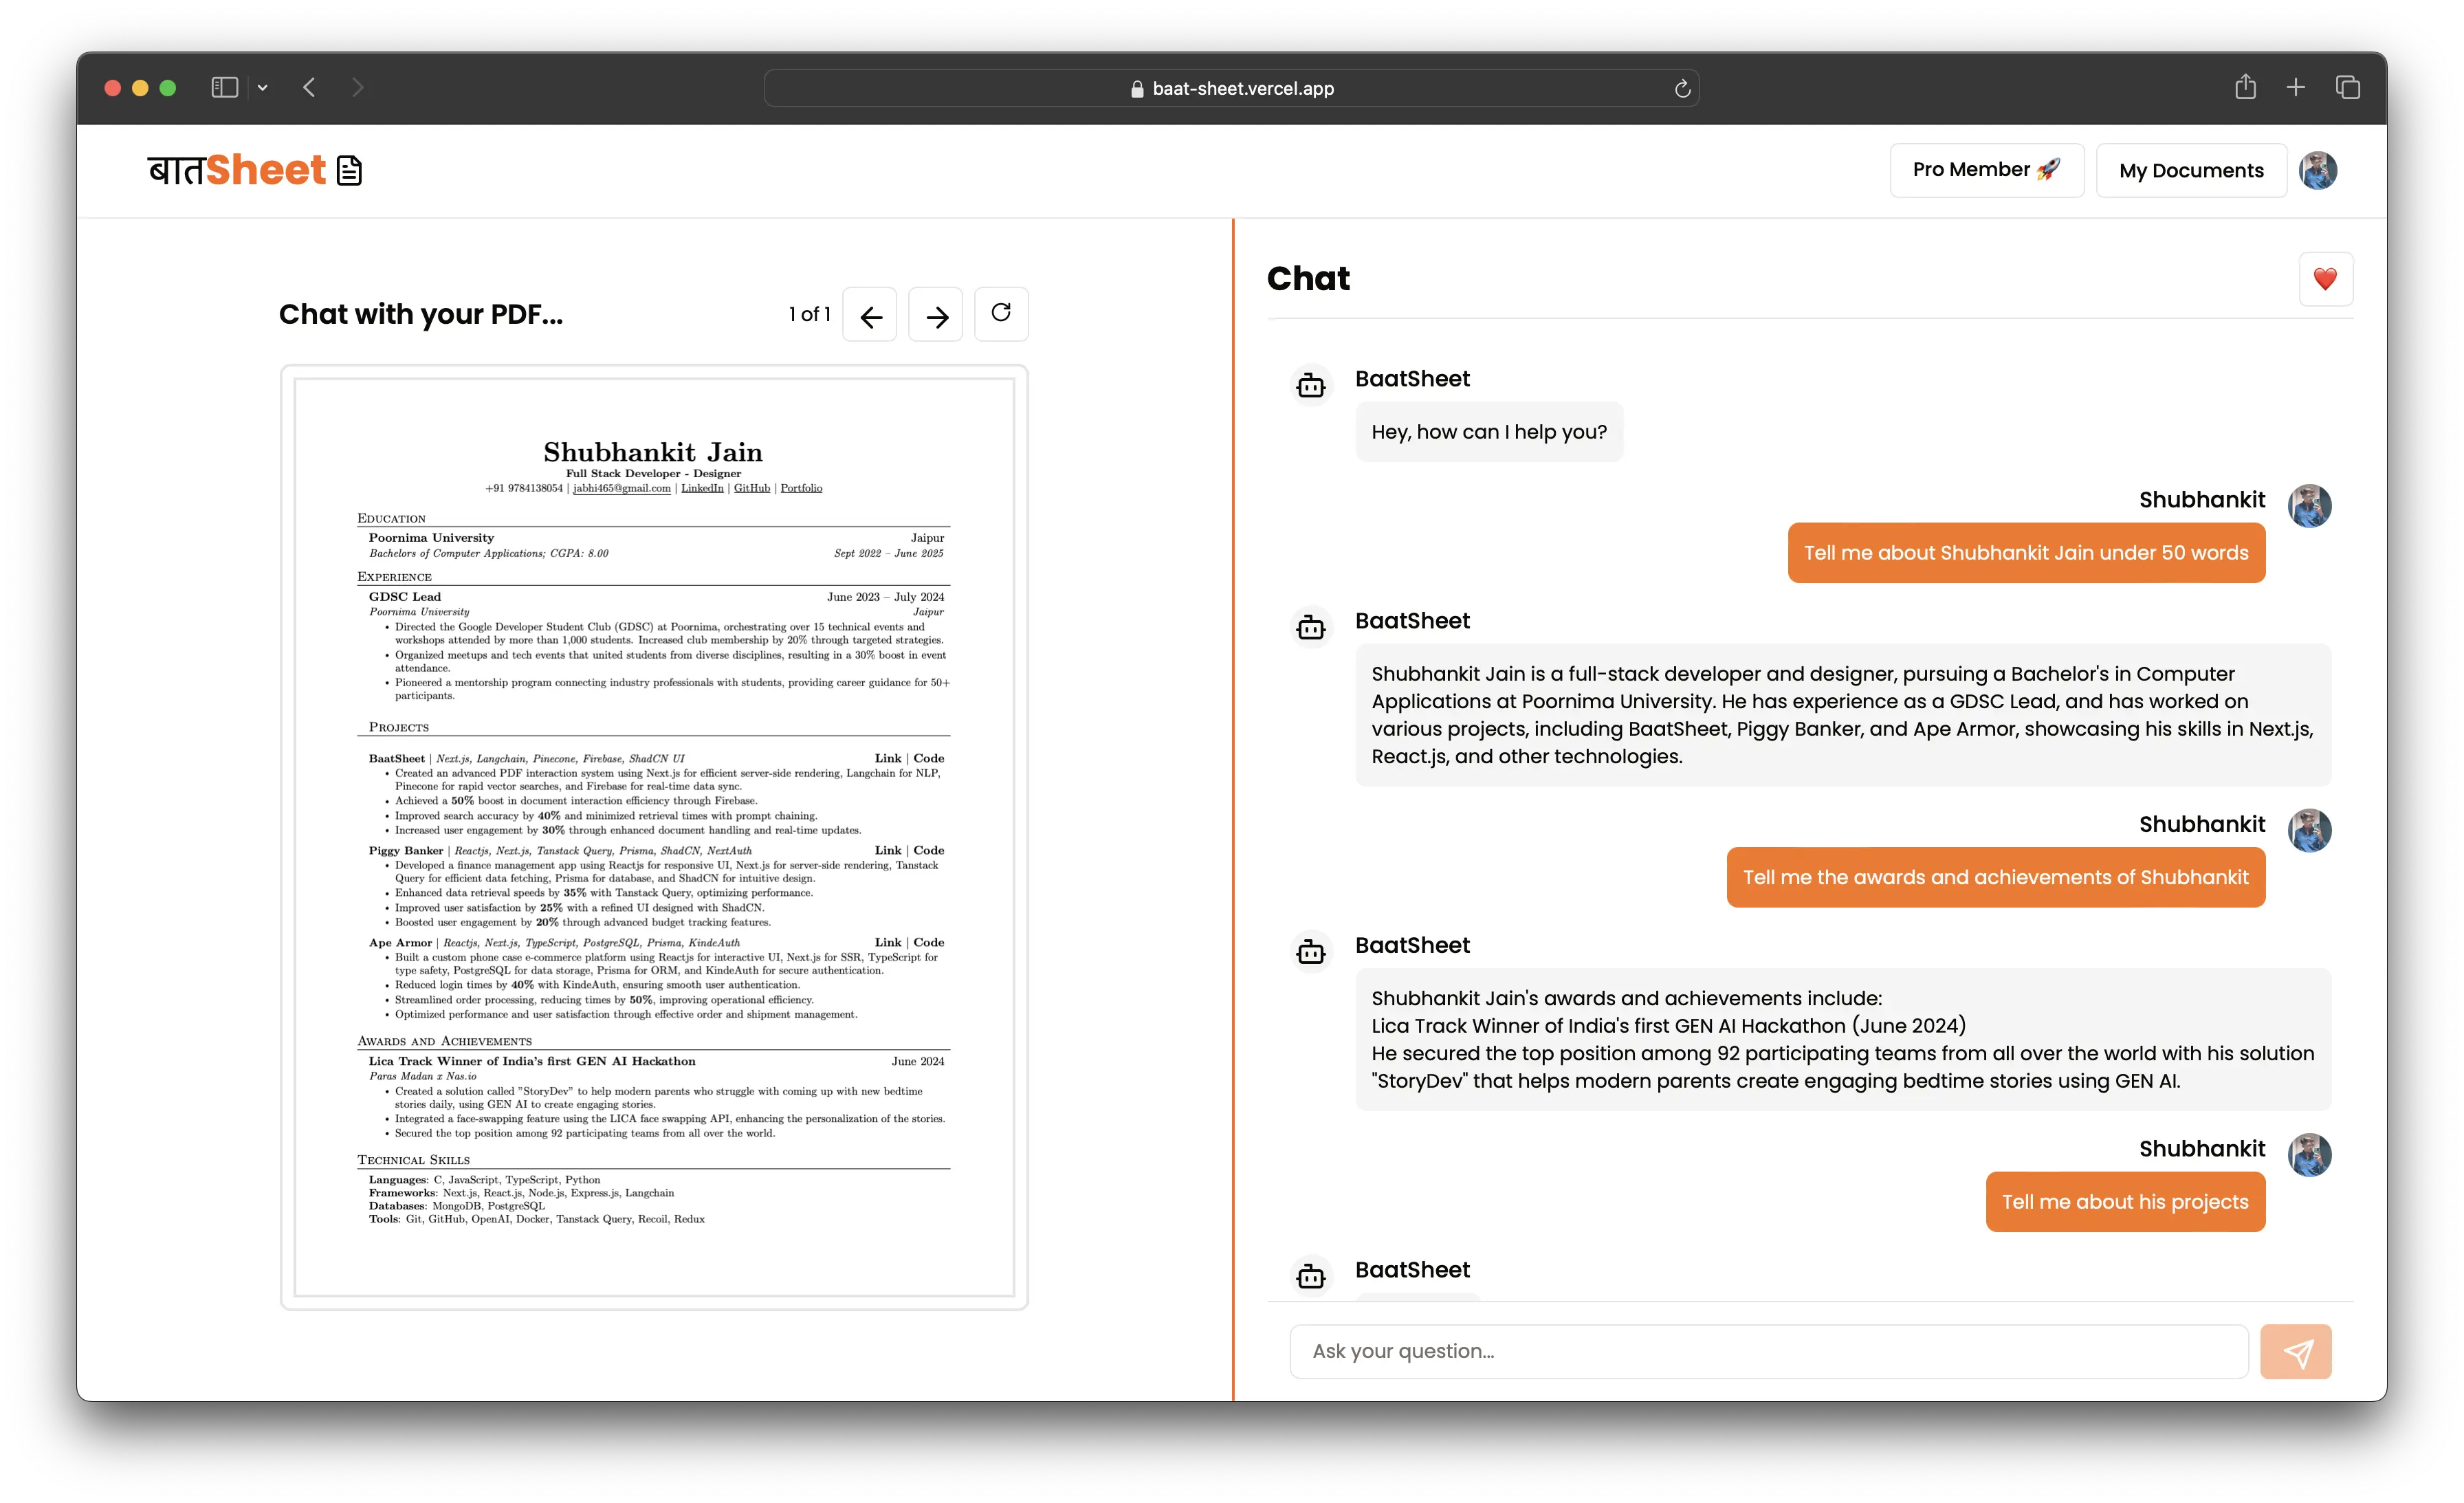The height and width of the screenshot is (1503, 2464).
Task: Go back with the browser back arrow
Action: (x=309, y=88)
